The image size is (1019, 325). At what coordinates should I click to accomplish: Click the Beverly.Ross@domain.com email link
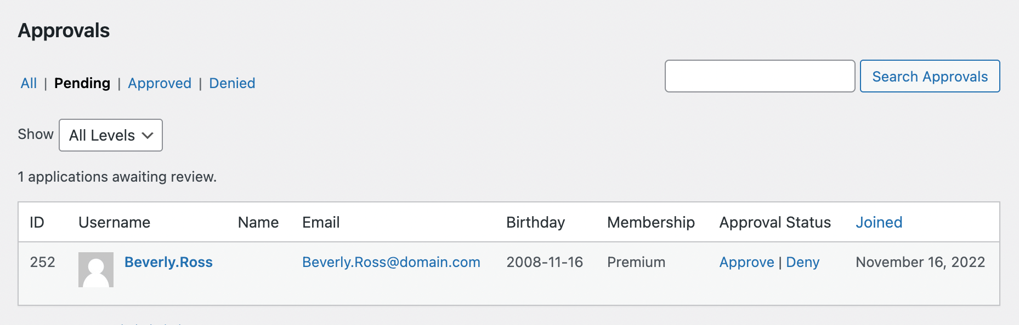pos(391,263)
